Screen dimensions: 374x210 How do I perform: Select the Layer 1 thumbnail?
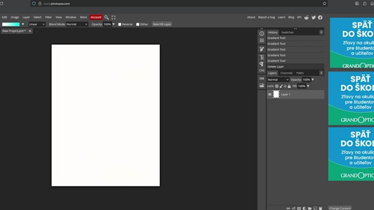coord(276,94)
